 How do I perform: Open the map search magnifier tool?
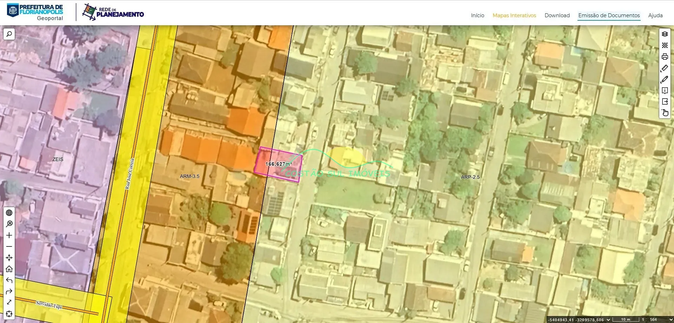point(9,34)
